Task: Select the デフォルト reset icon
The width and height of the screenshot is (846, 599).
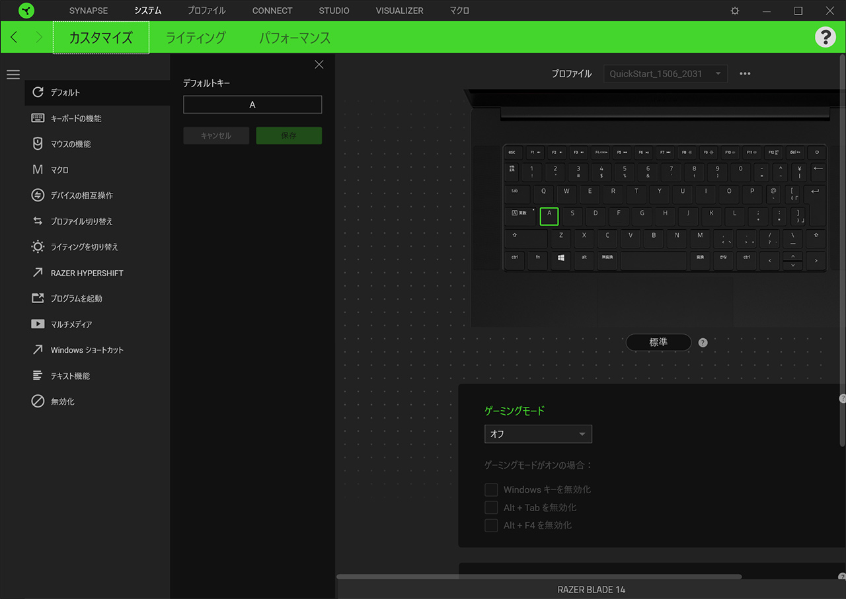Action: click(38, 92)
